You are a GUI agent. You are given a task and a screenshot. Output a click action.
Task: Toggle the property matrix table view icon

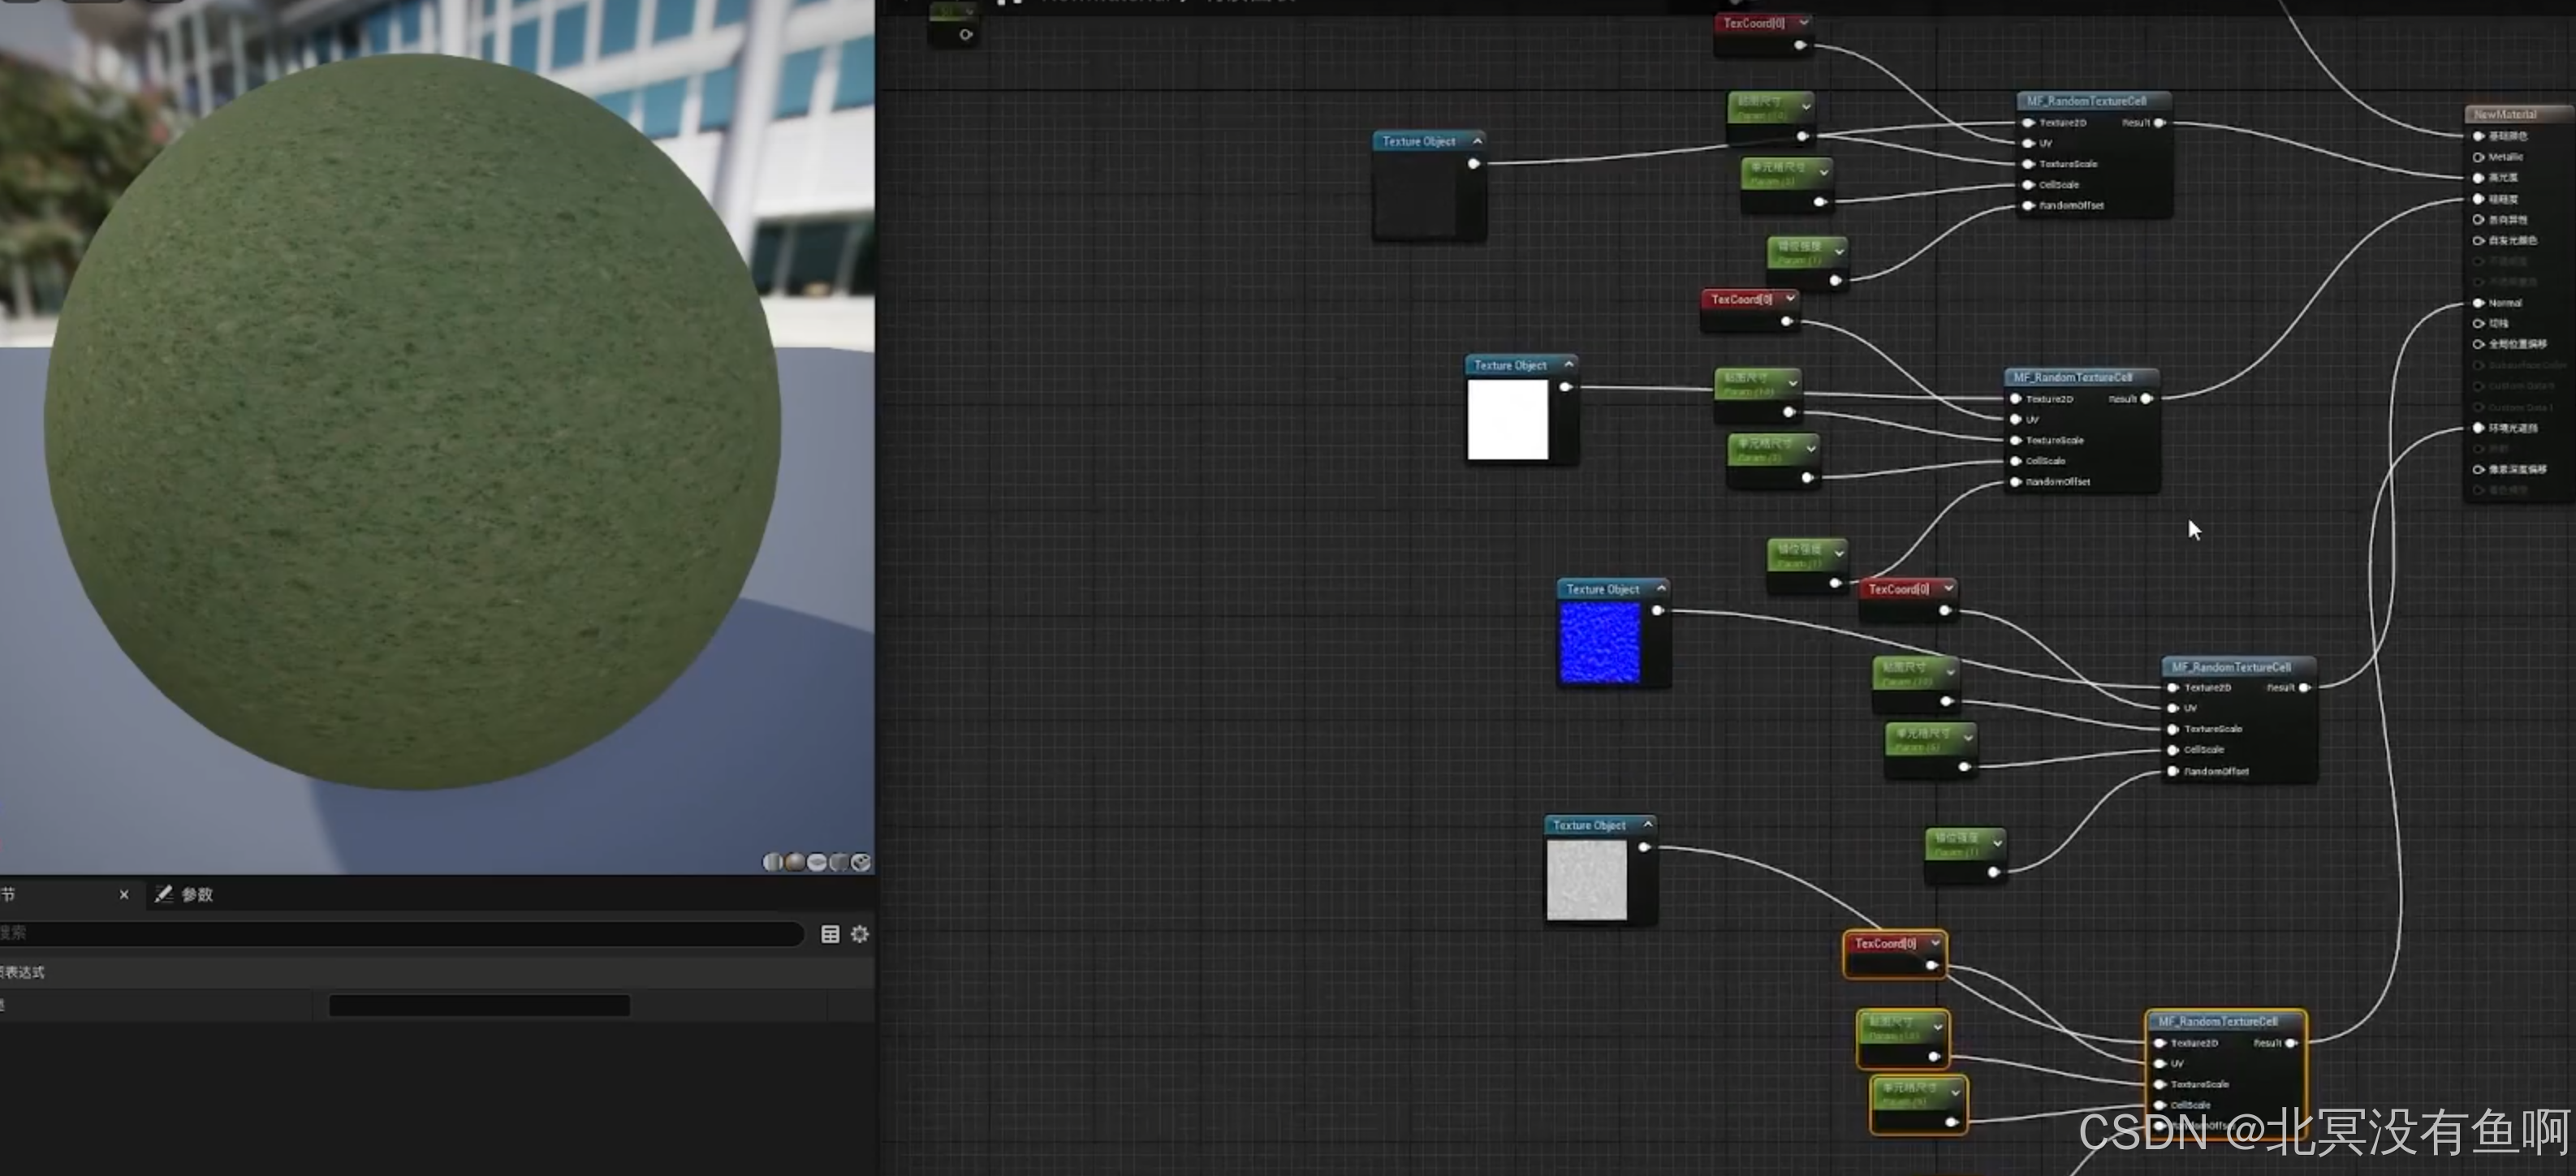point(830,934)
